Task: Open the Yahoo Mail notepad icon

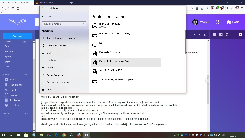Action: coord(227,35)
